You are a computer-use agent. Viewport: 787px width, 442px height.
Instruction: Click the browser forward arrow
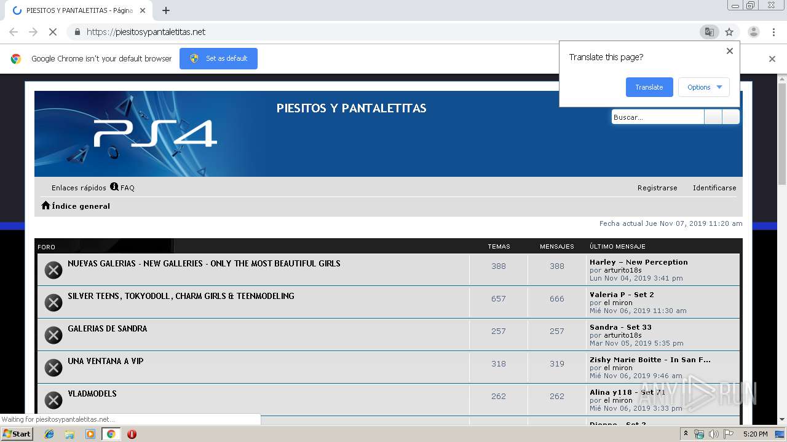33,32
